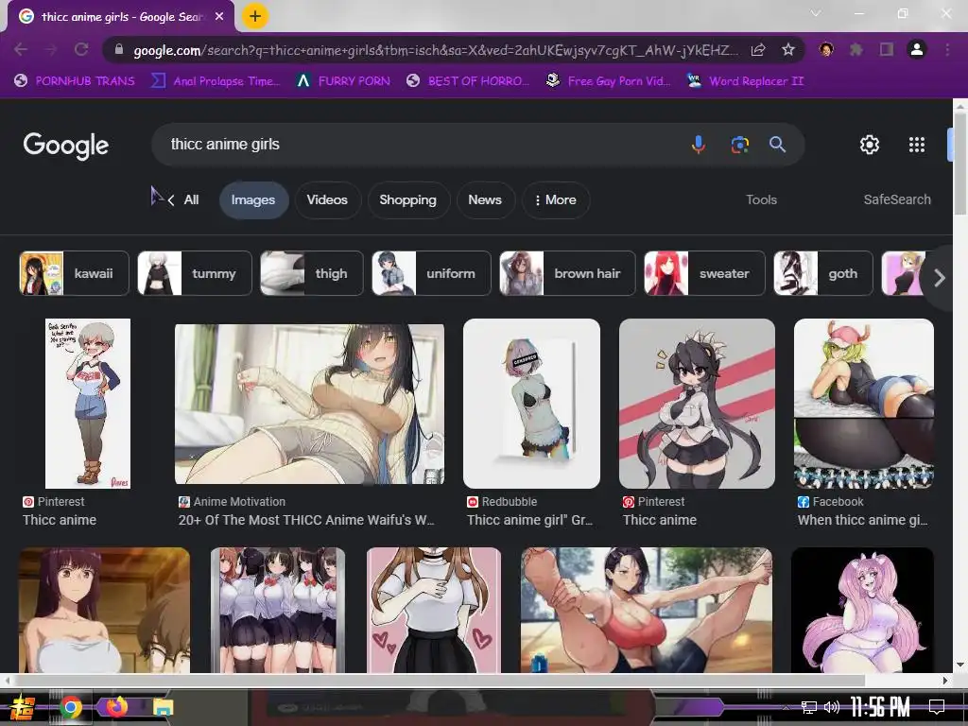Switch to the Videos tab
Image resolution: width=968 pixels, height=726 pixels.
pos(327,200)
